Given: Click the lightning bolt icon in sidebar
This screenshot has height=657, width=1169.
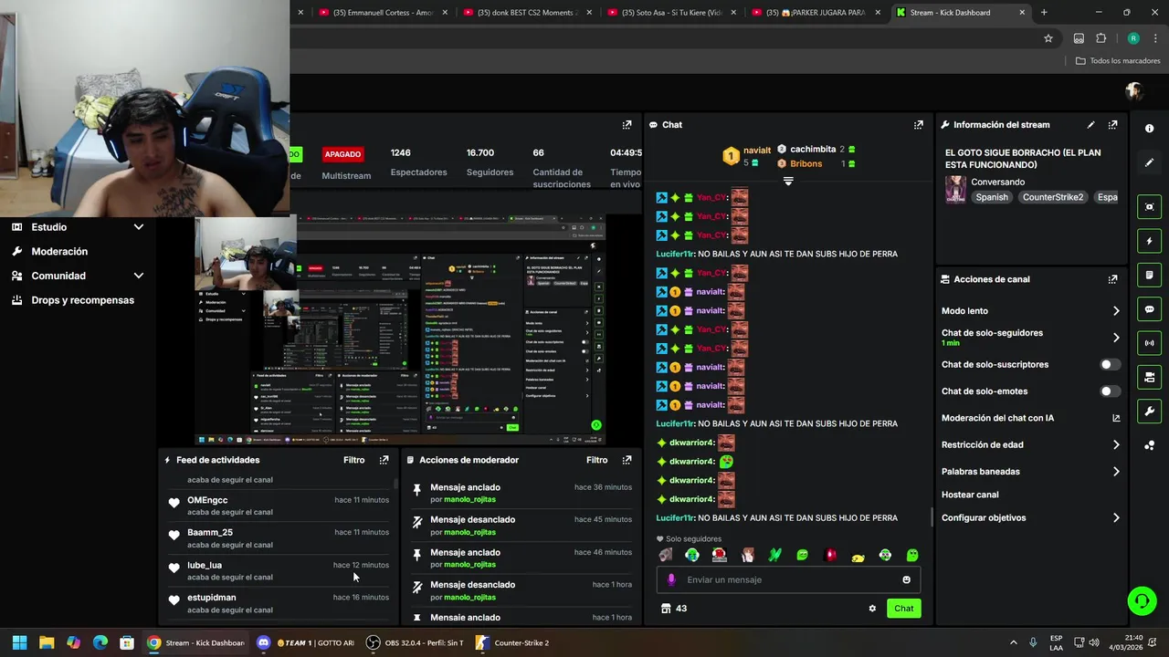Looking at the screenshot, I should (x=1149, y=241).
